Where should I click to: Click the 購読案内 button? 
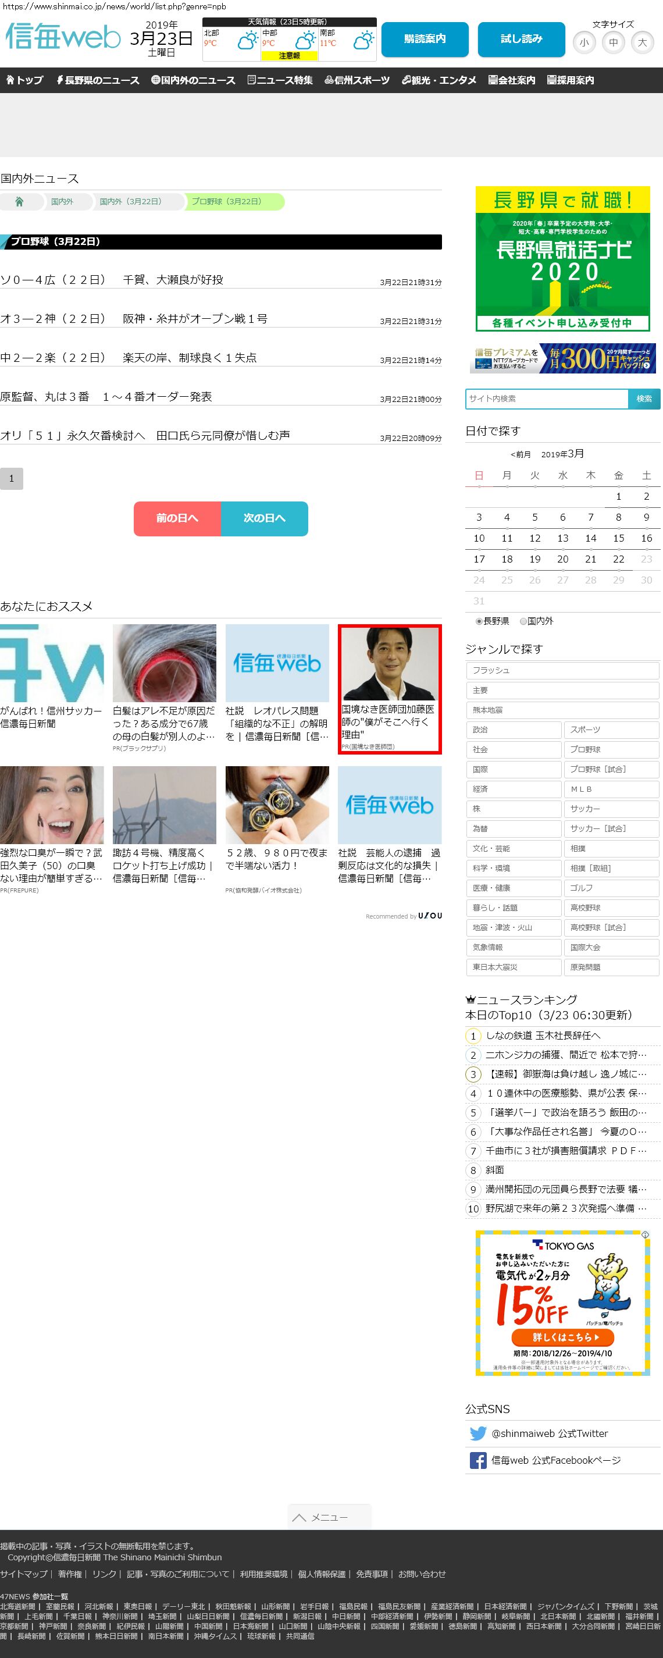(424, 39)
